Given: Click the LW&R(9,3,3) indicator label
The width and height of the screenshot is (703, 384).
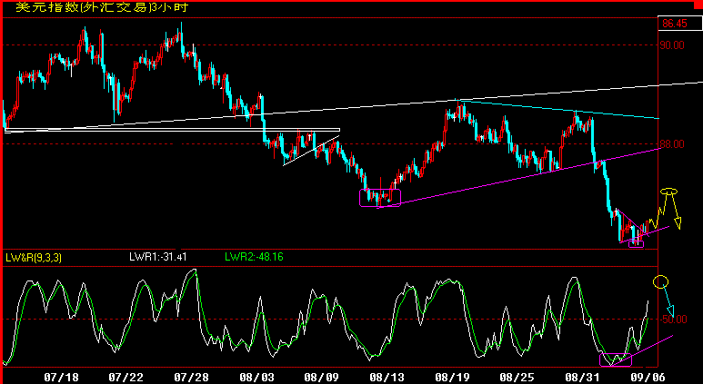Looking at the screenshot, I should point(34,257).
